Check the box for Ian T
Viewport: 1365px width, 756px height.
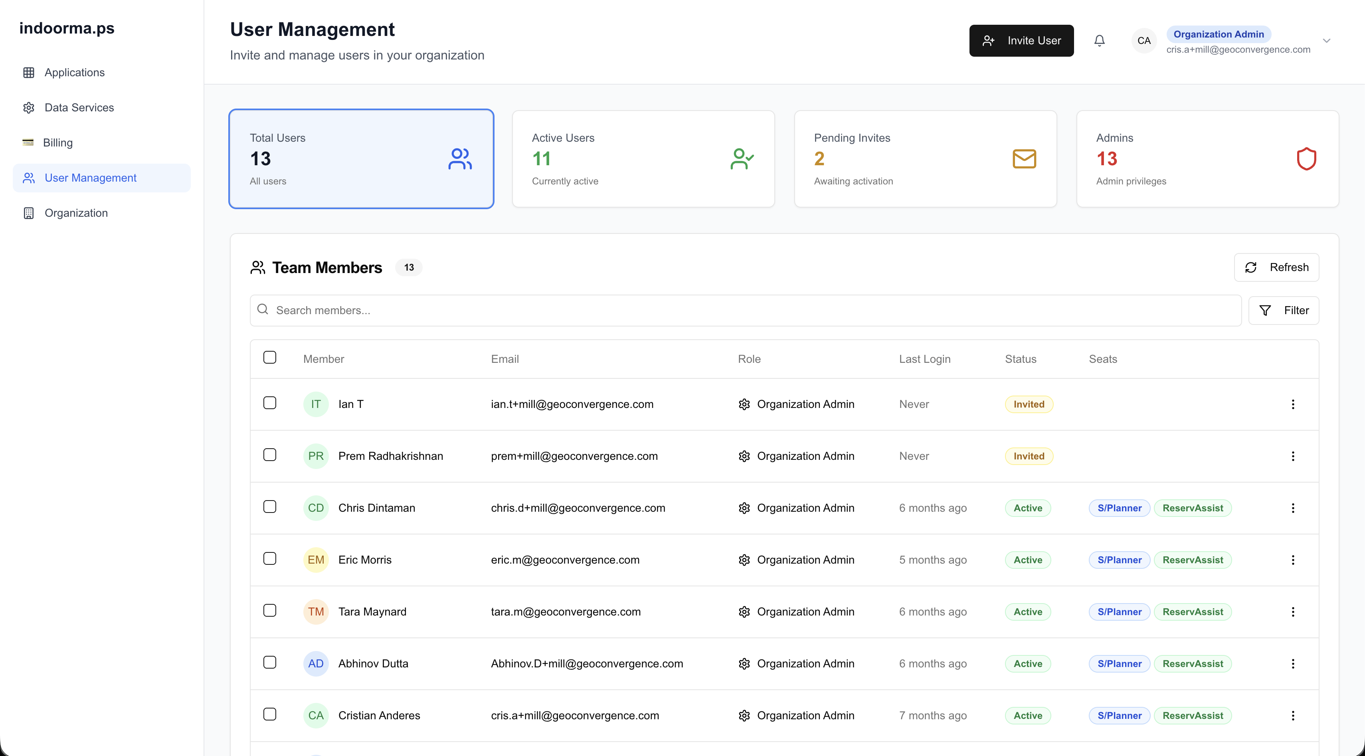(x=270, y=403)
